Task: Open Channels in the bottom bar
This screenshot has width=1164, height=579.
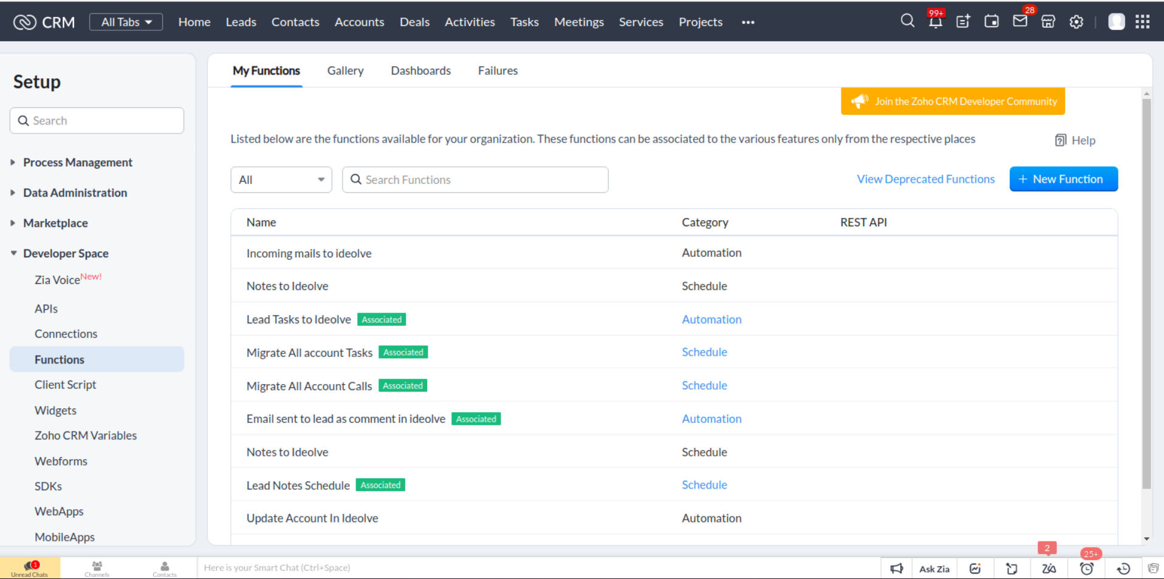Action: point(97,569)
